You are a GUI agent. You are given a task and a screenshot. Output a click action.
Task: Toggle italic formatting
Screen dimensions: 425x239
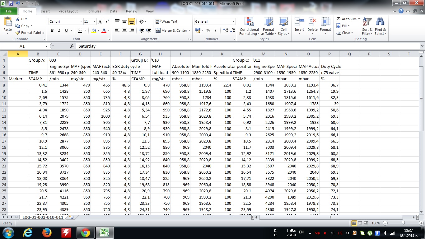pos(59,30)
